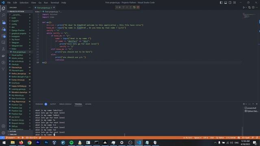260x146 pixels.
Task: Expand the TIMELINE section
Action: click(x=20, y=134)
